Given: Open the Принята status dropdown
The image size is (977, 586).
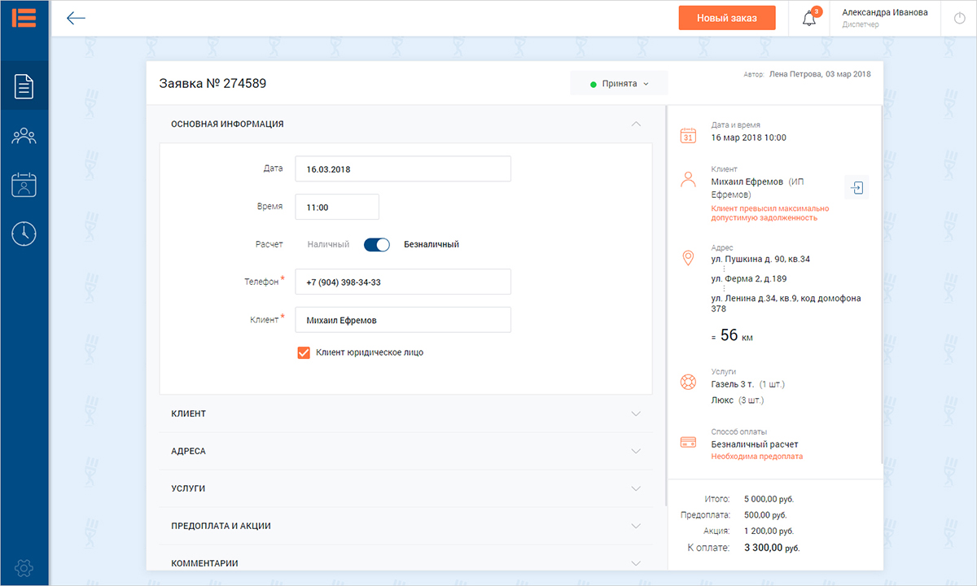Looking at the screenshot, I should point(619,83).
